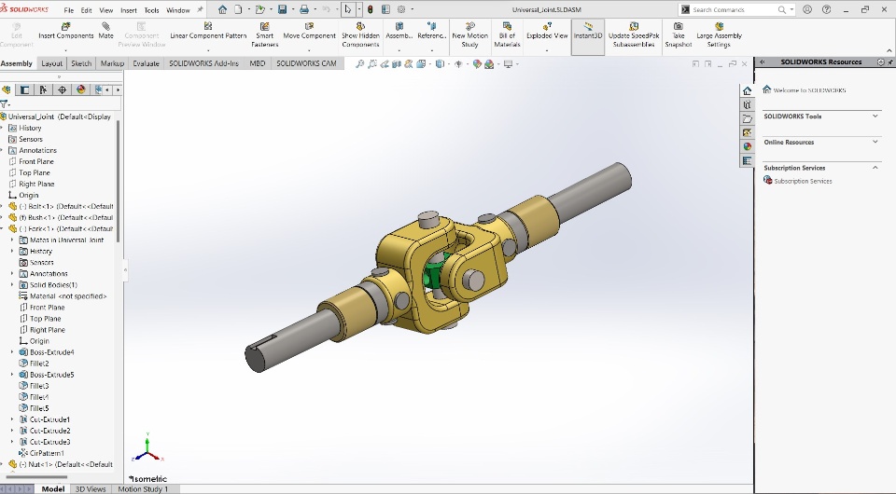
Task: Select the Mate command
Action: tap(105, 31)
